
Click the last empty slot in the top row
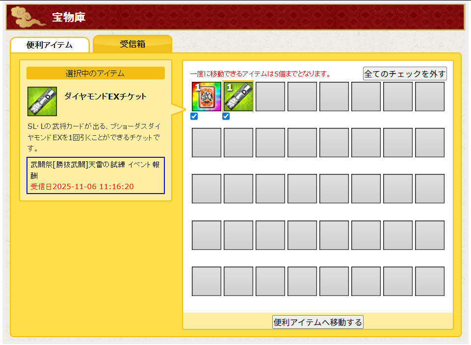click(429, 97)
